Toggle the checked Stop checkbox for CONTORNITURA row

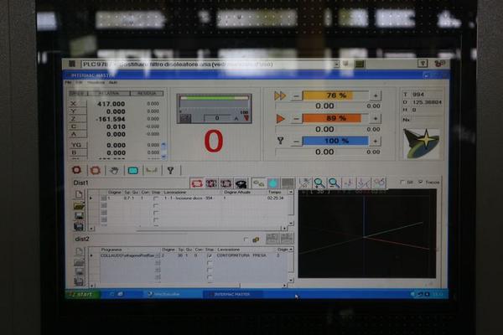[x=210, y=255]
